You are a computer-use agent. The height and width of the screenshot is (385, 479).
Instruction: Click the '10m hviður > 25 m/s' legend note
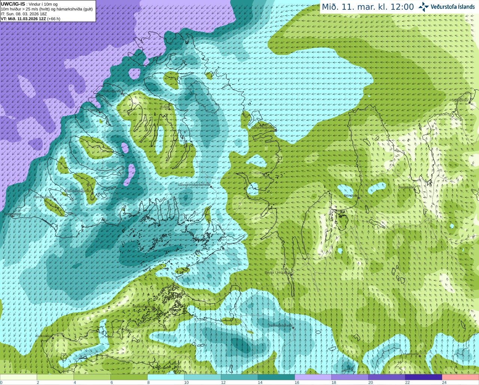coord(47,9)
